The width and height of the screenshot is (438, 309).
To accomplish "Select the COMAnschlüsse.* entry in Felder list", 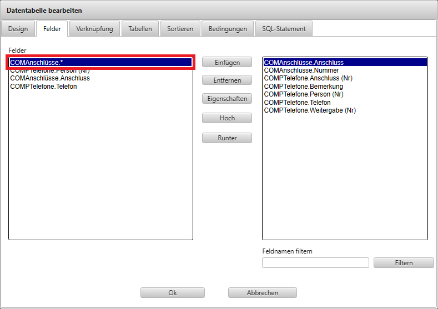I will pos(100,63).
